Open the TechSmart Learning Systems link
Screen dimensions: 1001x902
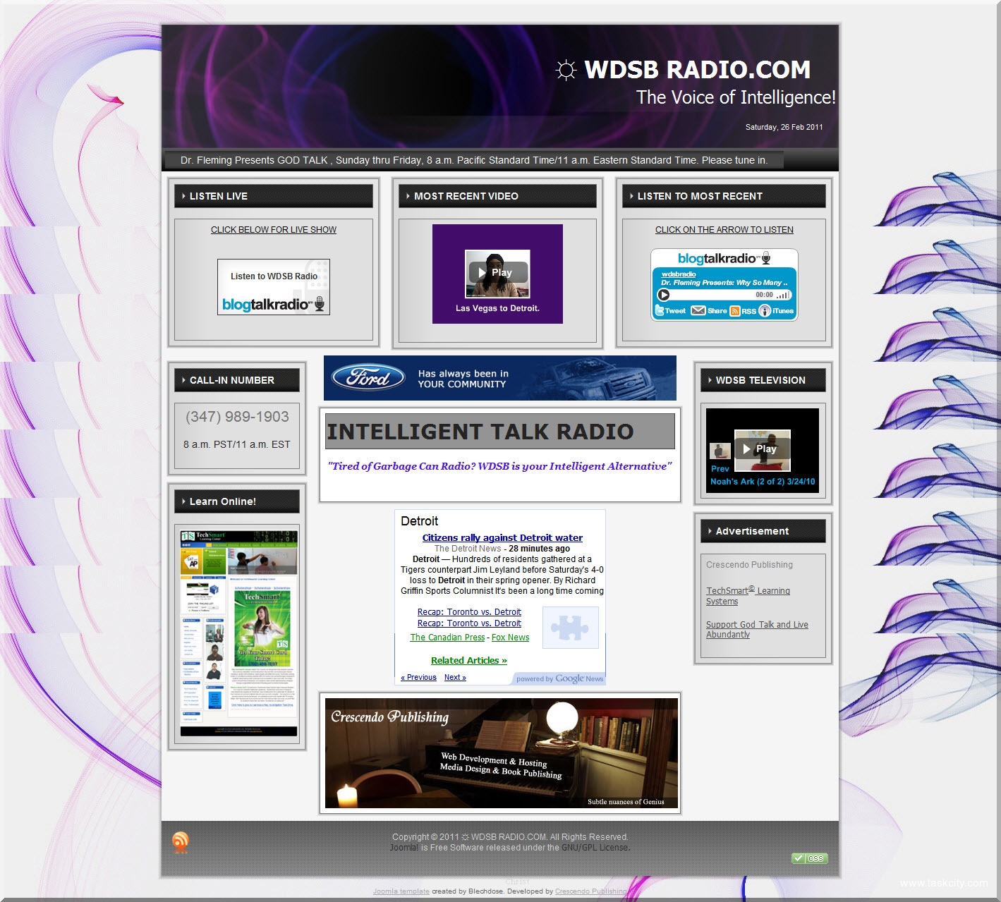pos(748,596)
